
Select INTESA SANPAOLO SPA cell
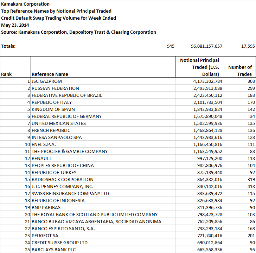[103, 137]
